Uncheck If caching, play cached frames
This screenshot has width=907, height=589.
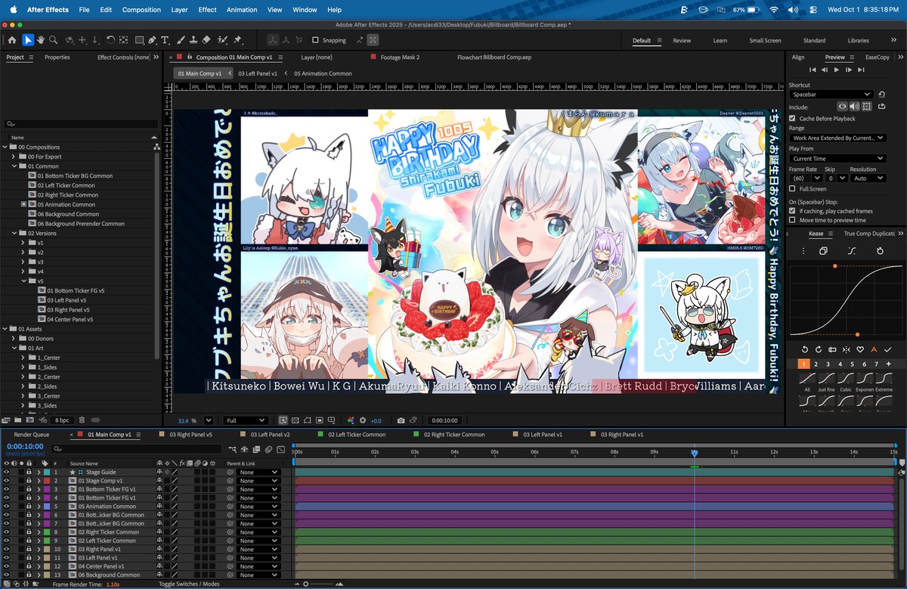(x=792, y=211)
